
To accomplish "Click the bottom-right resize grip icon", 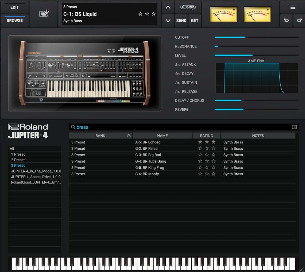I will tap(301, 269).
